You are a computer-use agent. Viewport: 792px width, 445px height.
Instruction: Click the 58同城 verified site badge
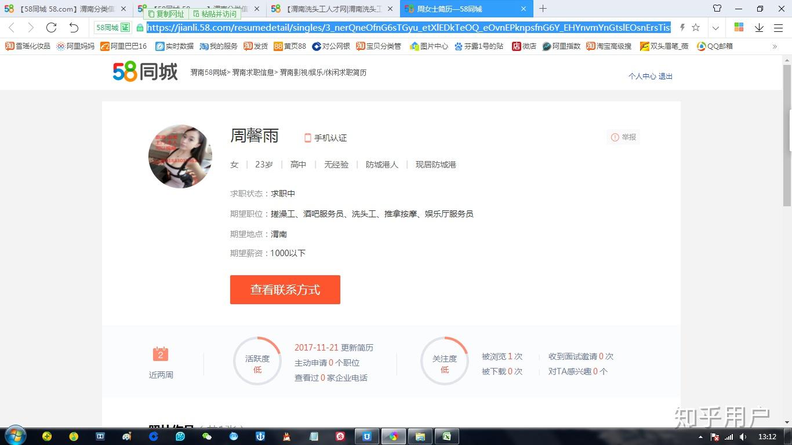coord(112,27)
